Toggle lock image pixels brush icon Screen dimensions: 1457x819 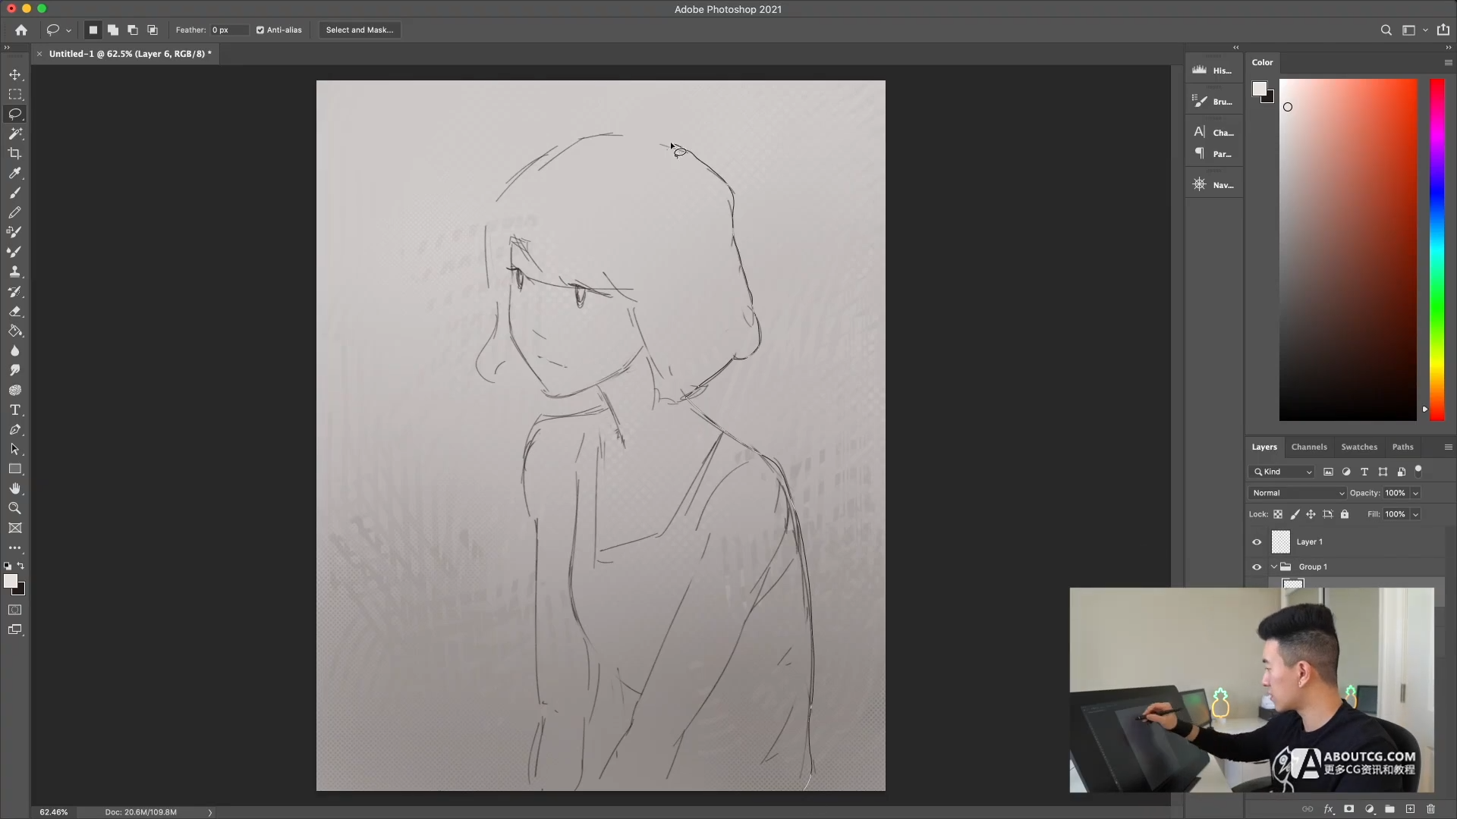(x=1295, y=514)
